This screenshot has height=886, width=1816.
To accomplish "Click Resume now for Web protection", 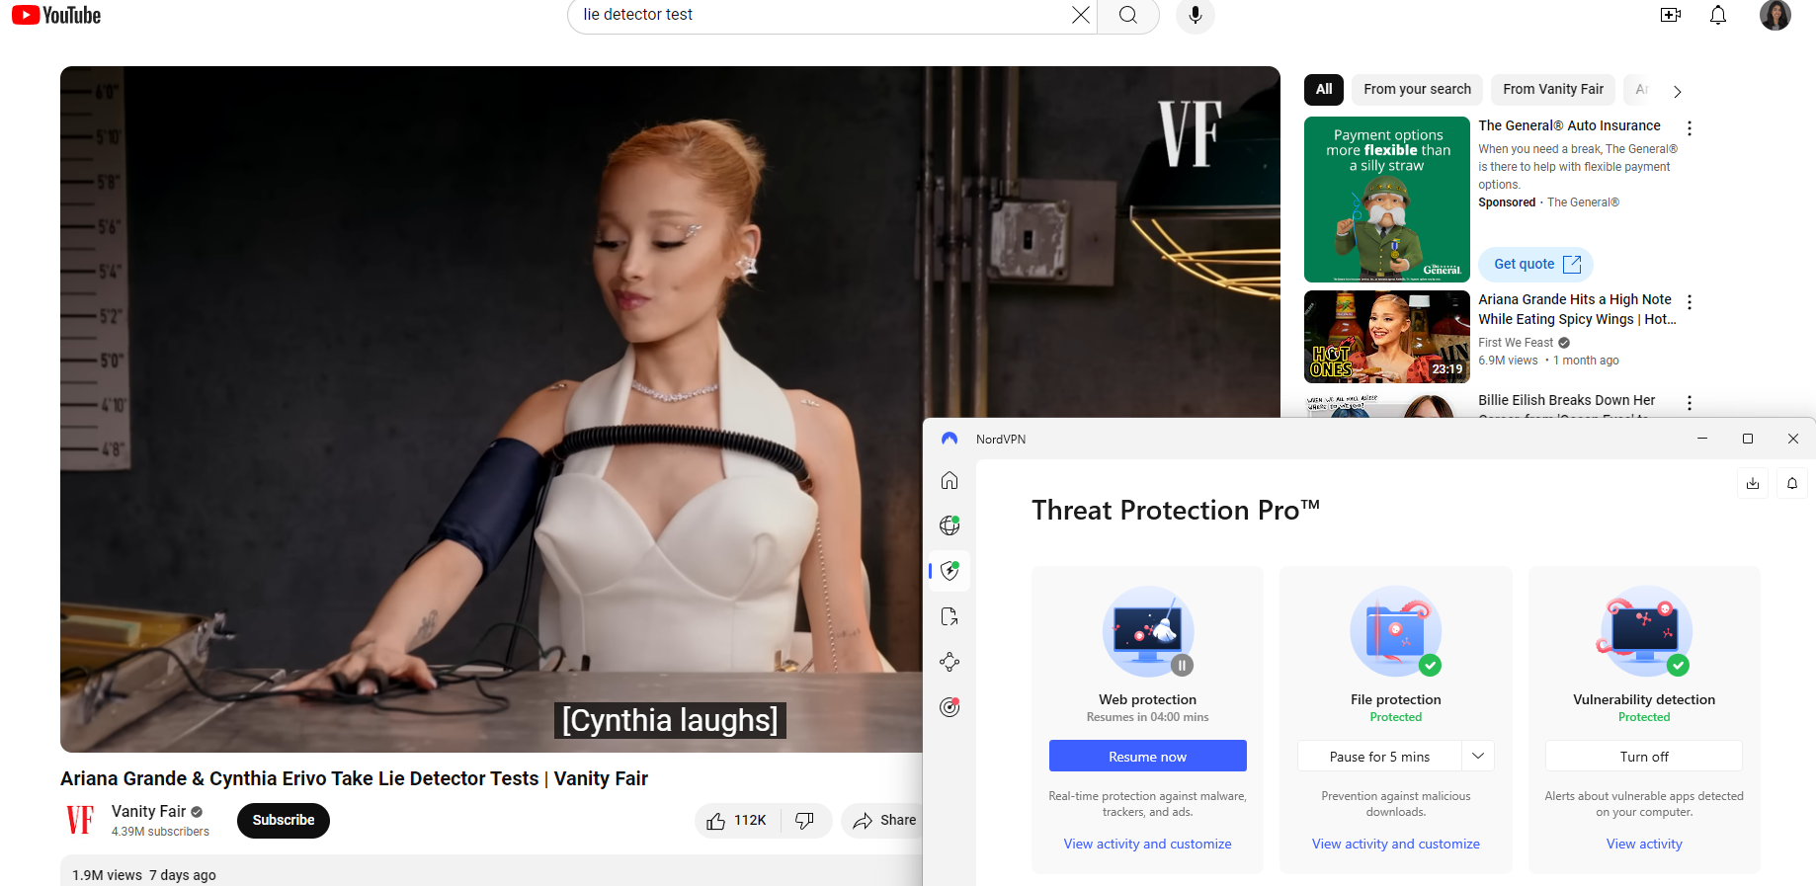I will [x=1147, y=757].
